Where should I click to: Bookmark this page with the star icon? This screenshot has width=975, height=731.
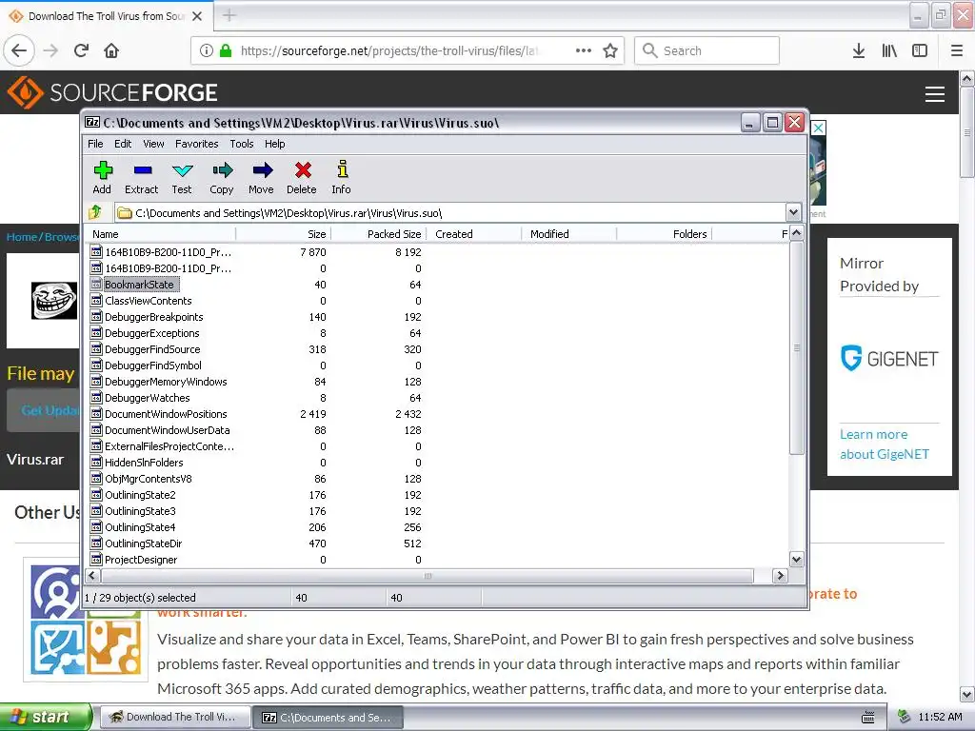click(610, 50)
